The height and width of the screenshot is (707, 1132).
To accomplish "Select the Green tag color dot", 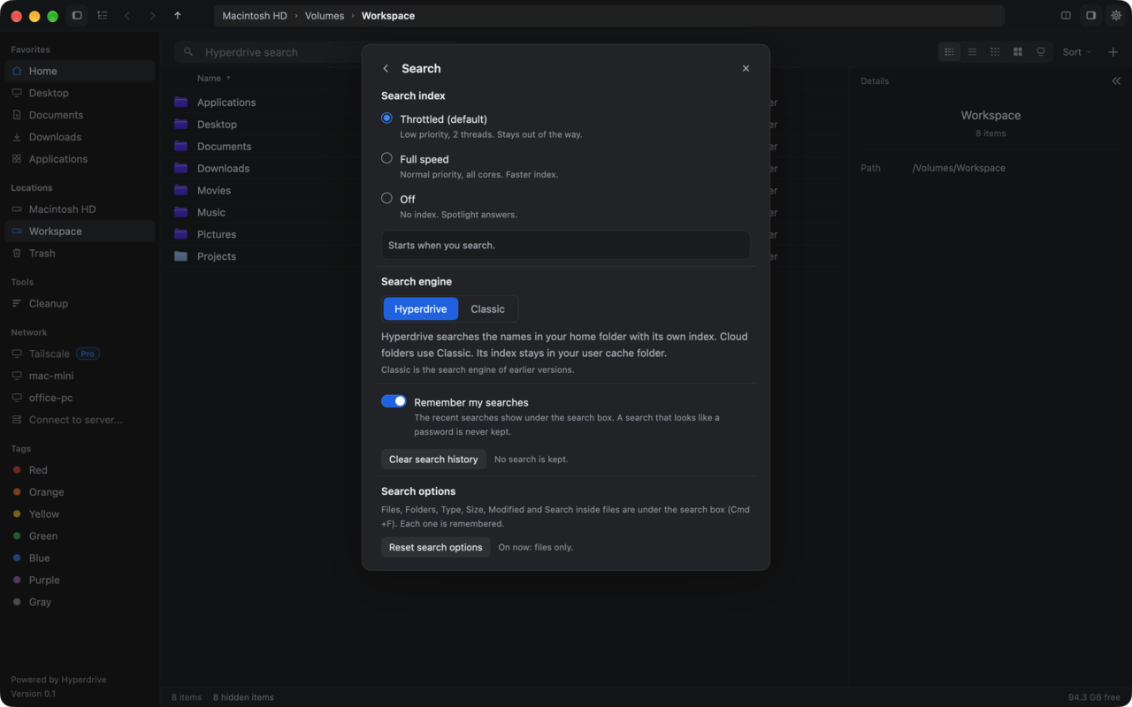I will [17, 536].
